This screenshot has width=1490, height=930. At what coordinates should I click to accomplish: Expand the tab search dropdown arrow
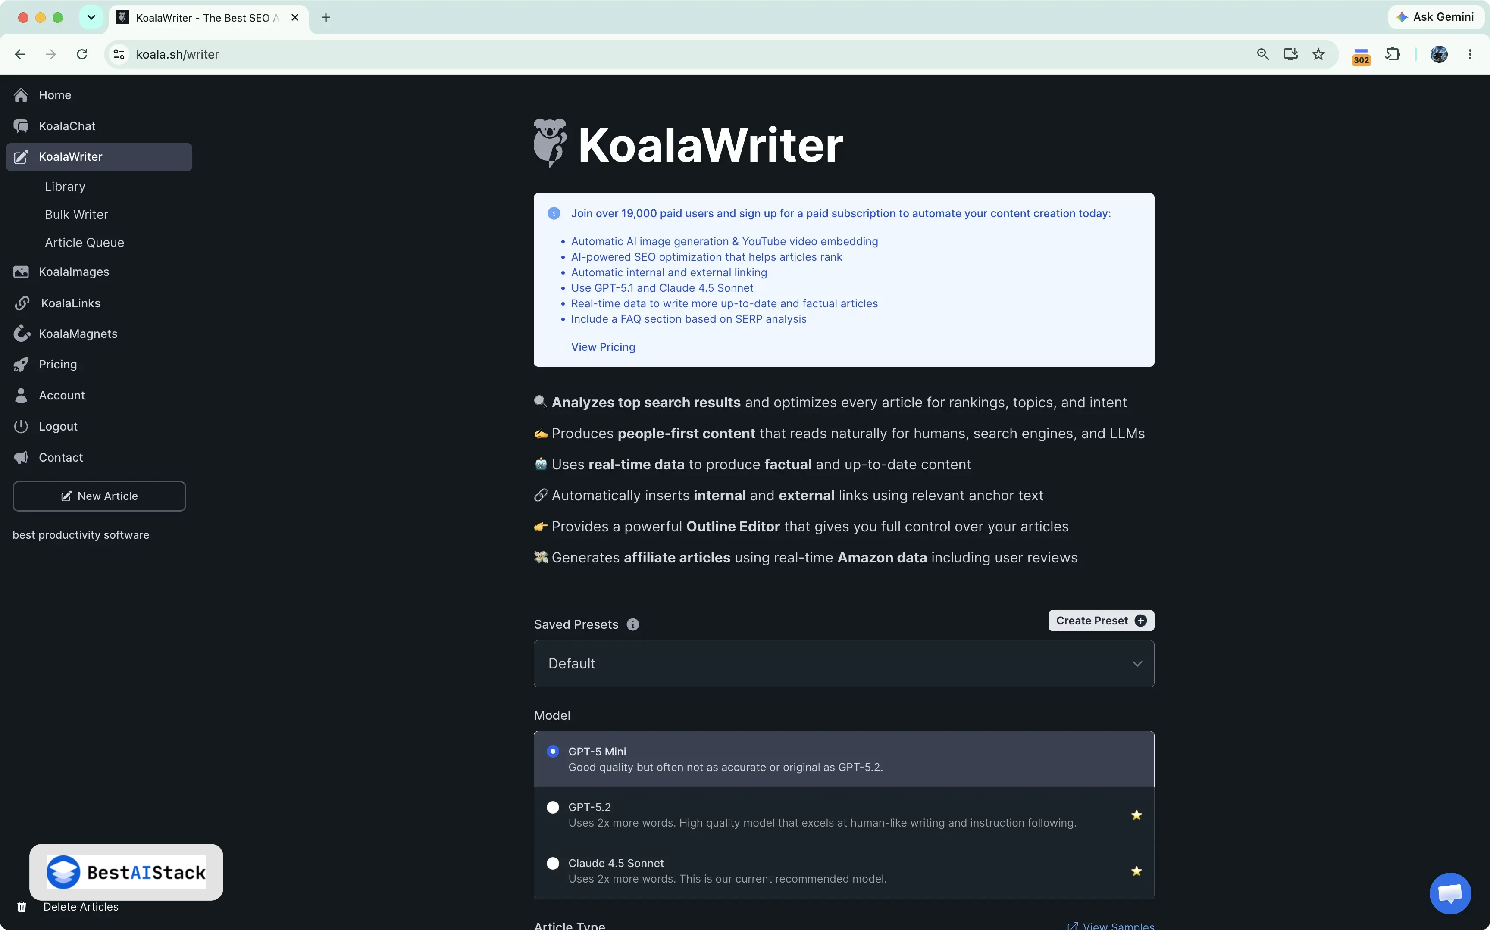(91, 17)
